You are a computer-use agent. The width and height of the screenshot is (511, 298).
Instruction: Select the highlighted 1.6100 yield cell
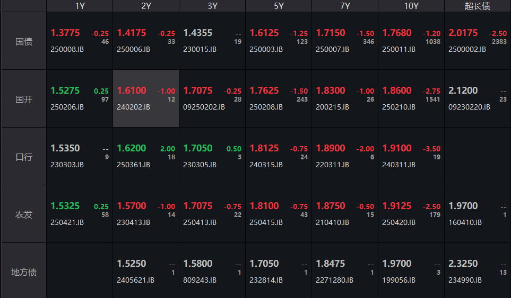click(x=132, y=91)
